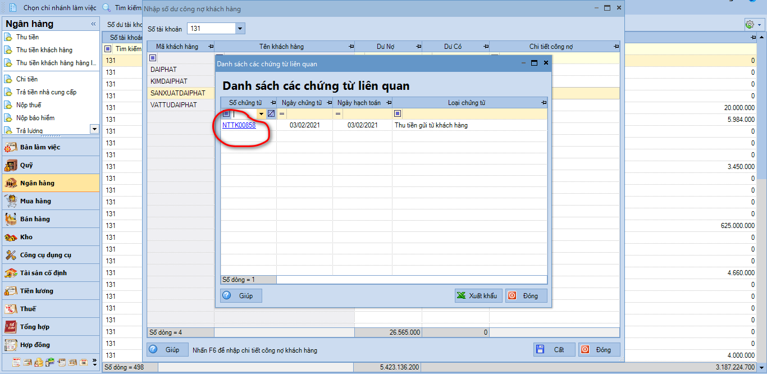Click the Cất save button
Viewport: 767px width, 374px height.
coord(554,349)
